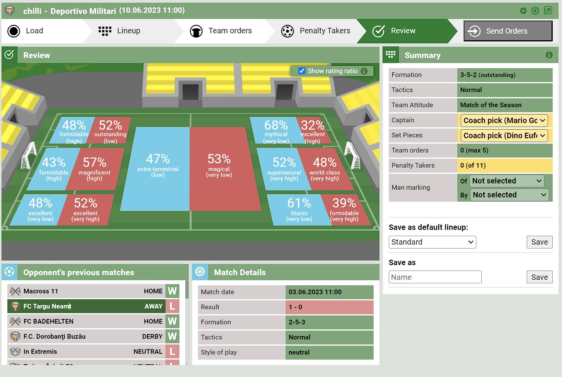Click info icon next to Show rating ratio
Image resolution: width=562 pixels, height=377 pixels.
point(364,71)
